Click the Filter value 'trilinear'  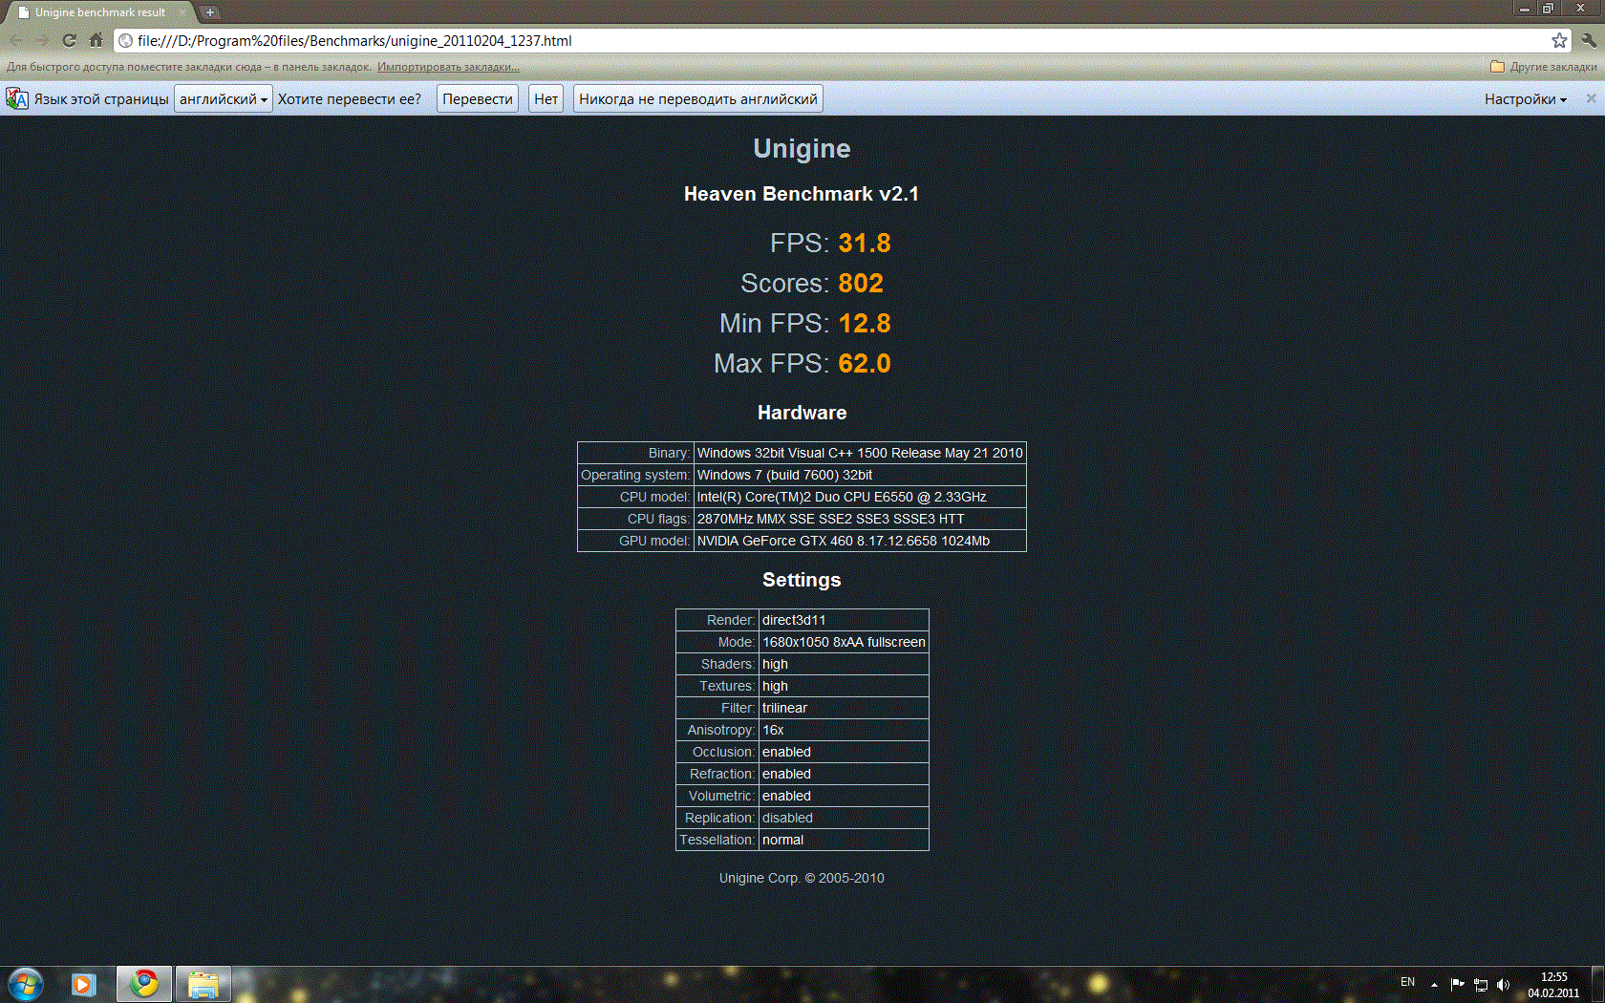844,708
